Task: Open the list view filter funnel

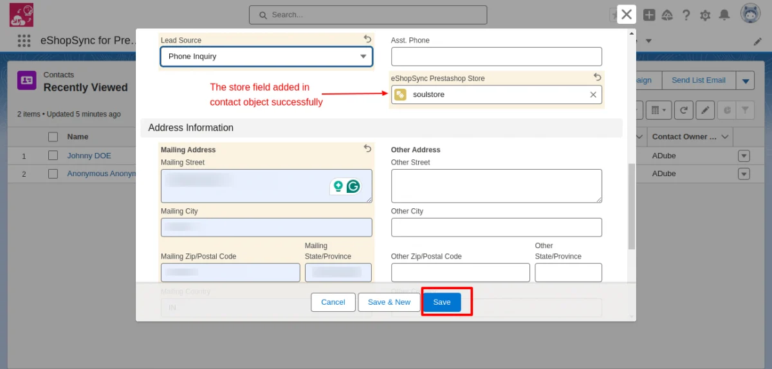Action: pyautogui.click(x=745, y=110)
